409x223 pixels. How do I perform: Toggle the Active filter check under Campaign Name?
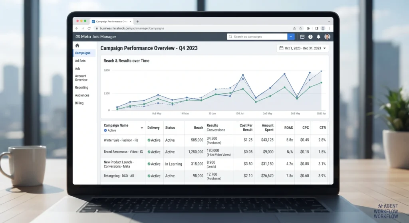[105, 130]
